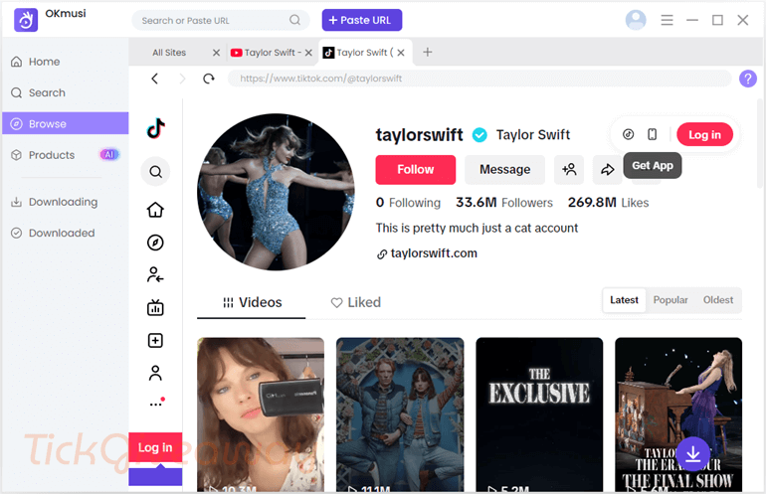
Task: Sort videos by Popular
Action: coord(670,300)
